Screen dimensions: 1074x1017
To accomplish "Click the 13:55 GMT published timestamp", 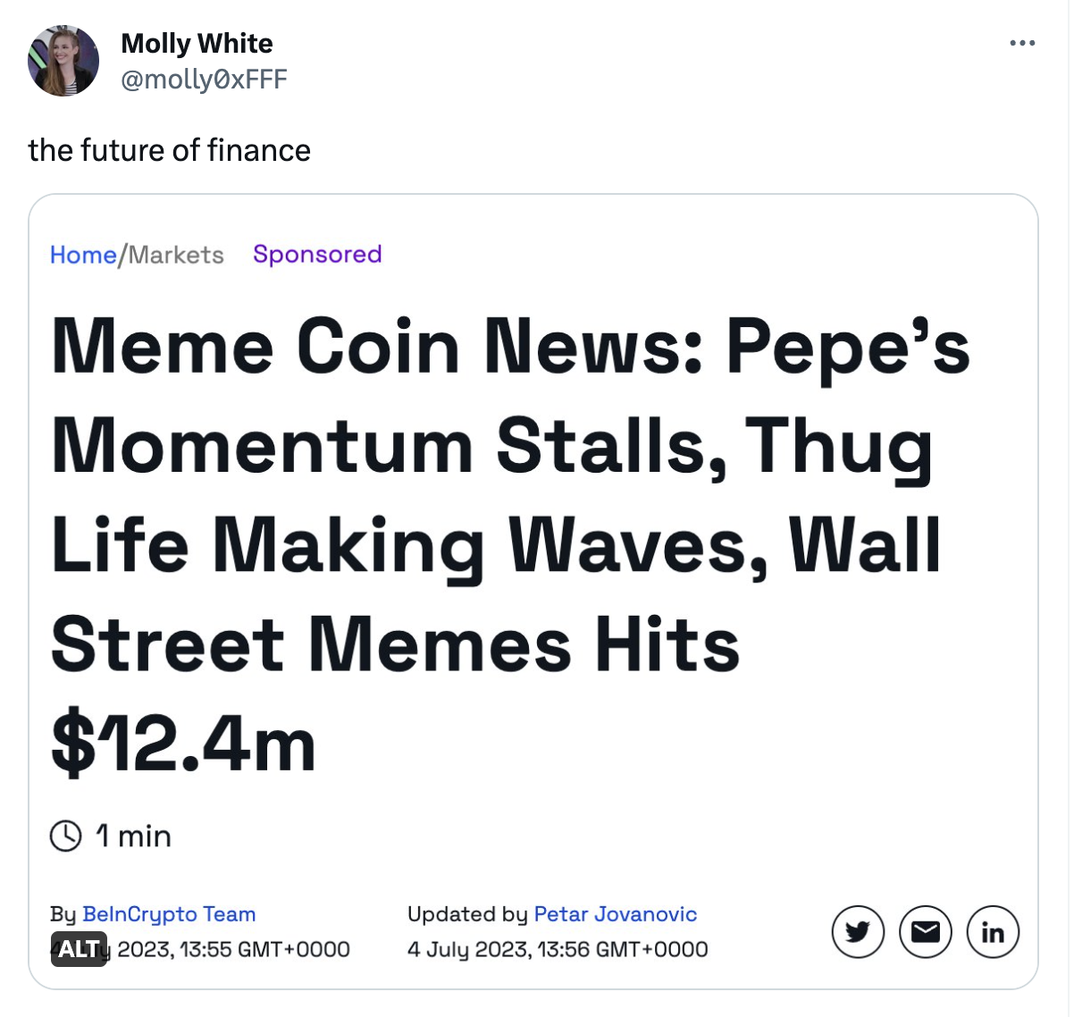I will [x=233, y=949].
